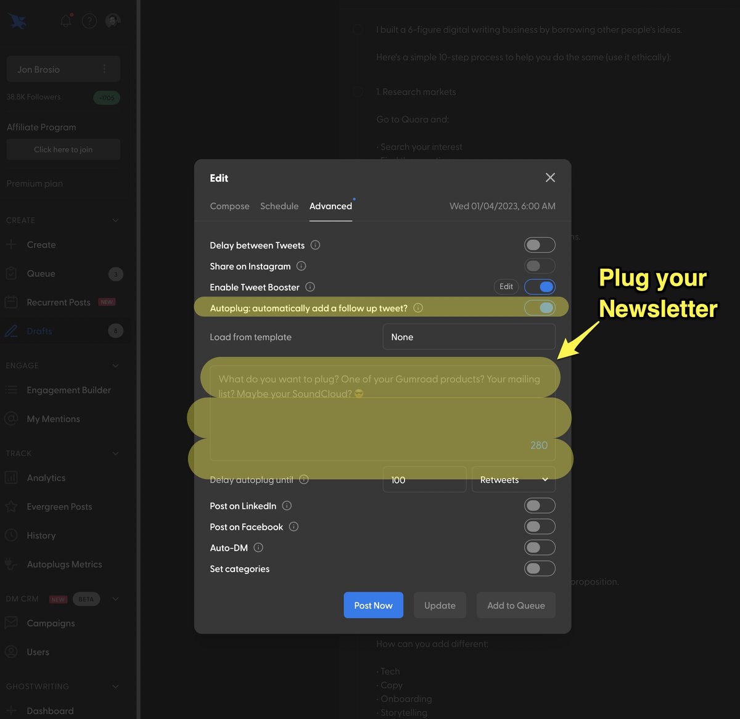The image size is (740, 719).
Task: Show info for Share on Instagram
Action: [x=301, y=266]
